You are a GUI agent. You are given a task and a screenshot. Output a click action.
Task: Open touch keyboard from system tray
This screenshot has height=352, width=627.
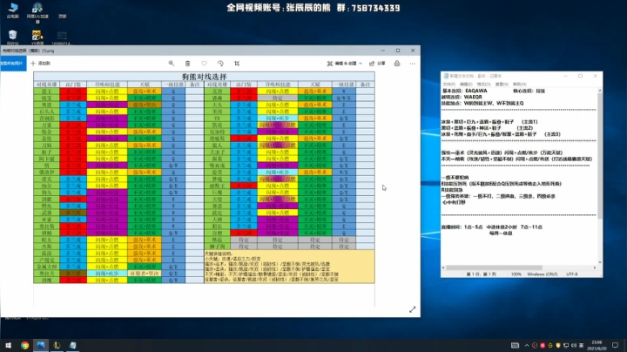[515, 345]
